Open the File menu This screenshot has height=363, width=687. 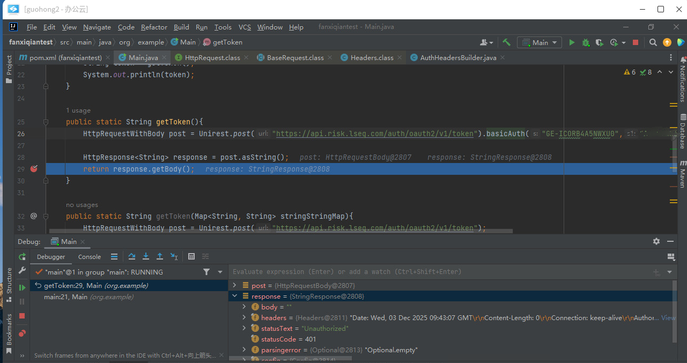coord(32,27)
